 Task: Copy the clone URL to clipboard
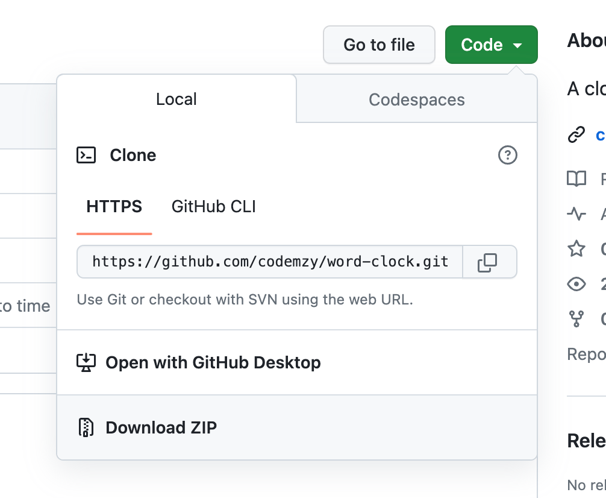pyautogui.click(x=487, y=262)
